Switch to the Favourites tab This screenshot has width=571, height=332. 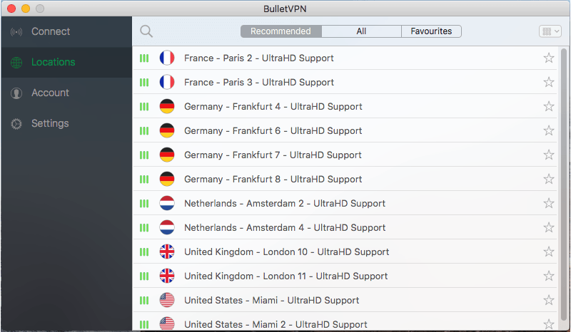(431, 31)
